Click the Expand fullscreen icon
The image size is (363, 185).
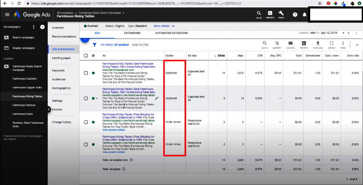pos(331,45)
